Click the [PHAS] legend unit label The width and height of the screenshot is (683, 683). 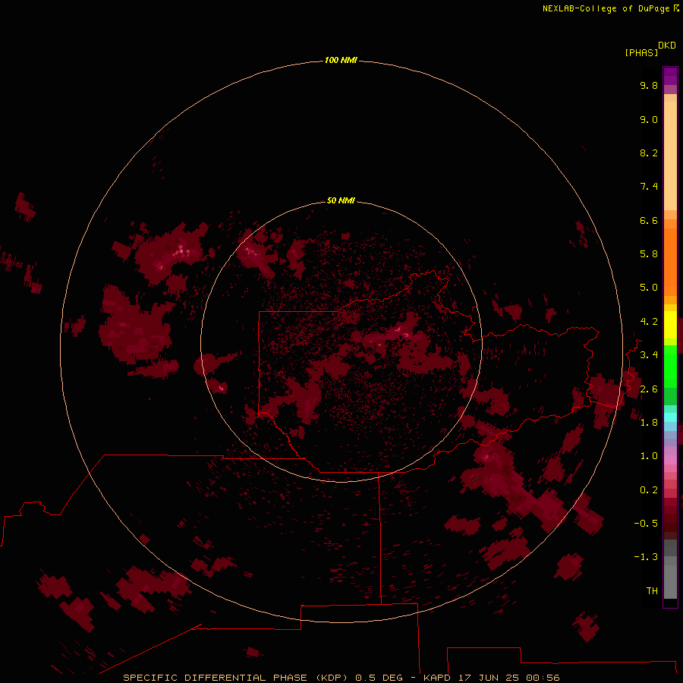[x=641, y=52]
